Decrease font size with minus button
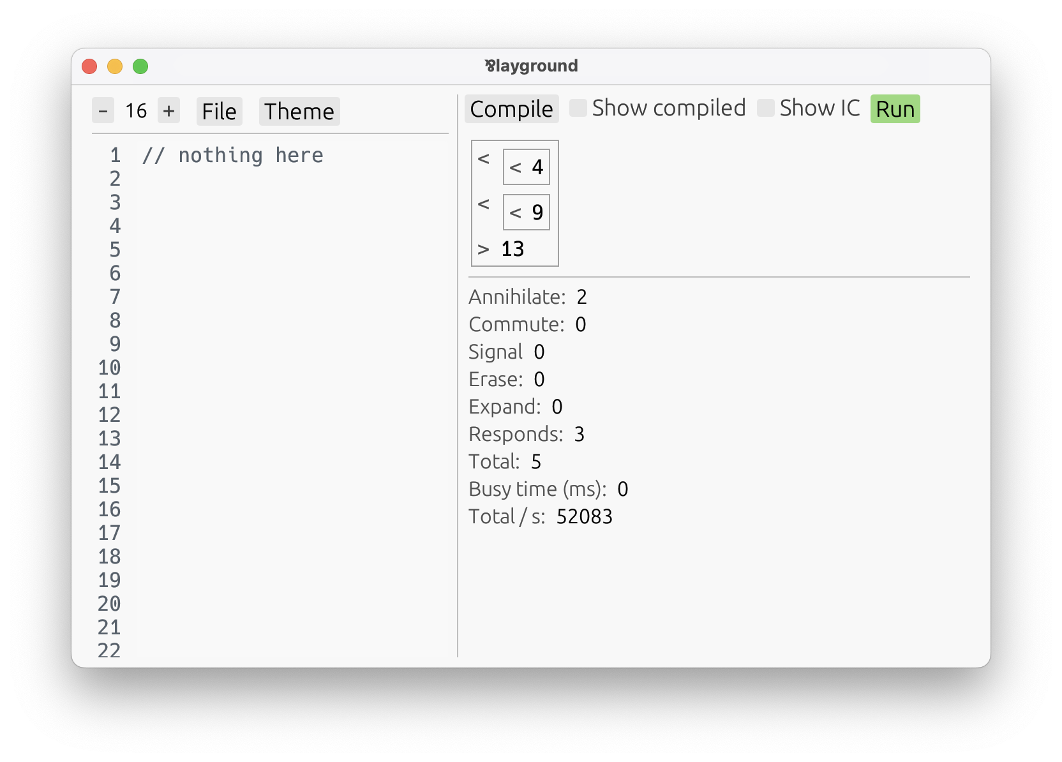 coord(103,111)
